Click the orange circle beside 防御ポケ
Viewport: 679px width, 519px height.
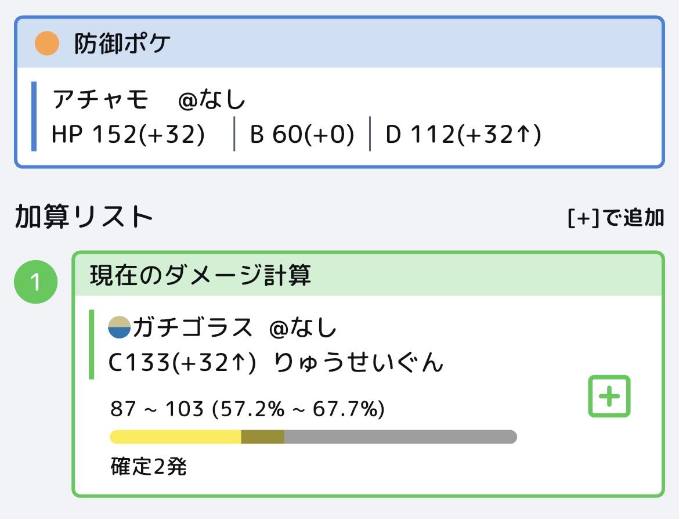[47, 44]
